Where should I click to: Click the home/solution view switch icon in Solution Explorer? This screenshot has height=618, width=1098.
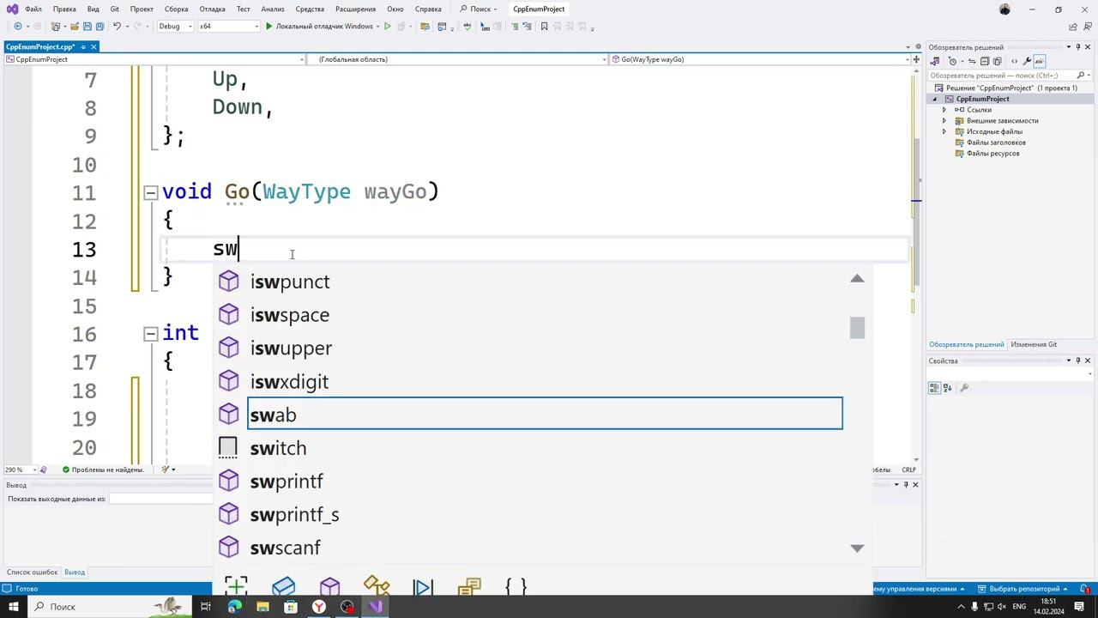[x=935, y=61]
